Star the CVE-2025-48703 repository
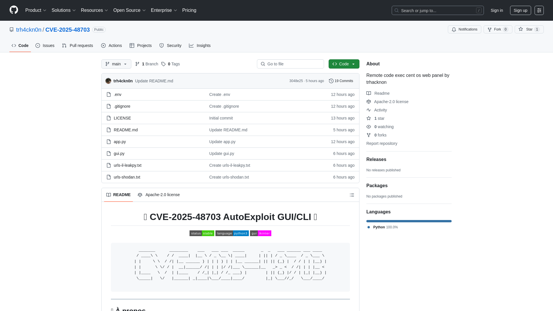The height and width of the screenshot is (311, 553). [x=529, y=29]
